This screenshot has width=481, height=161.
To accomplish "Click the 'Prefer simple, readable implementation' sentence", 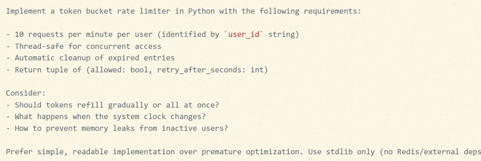I will click(x=155, y=152).
